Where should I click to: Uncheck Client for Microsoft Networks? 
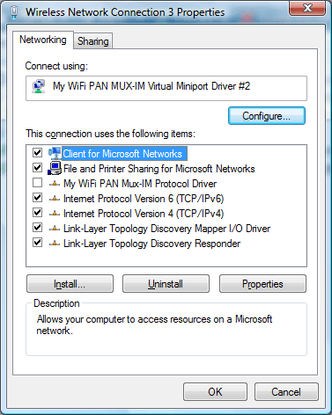coord(37,153)
